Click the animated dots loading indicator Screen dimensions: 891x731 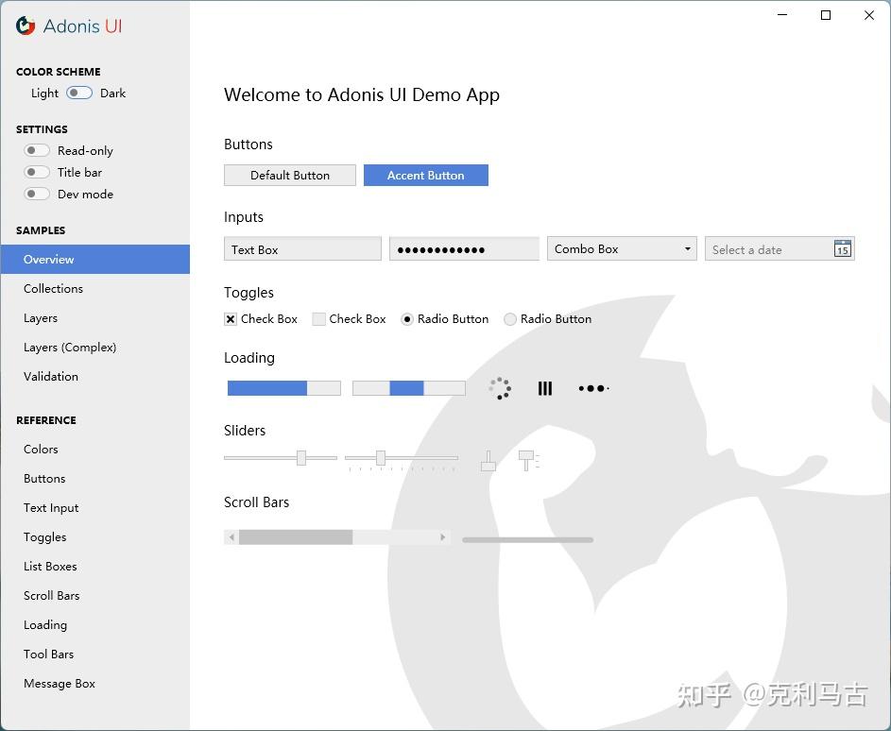(x=593, y=388)
